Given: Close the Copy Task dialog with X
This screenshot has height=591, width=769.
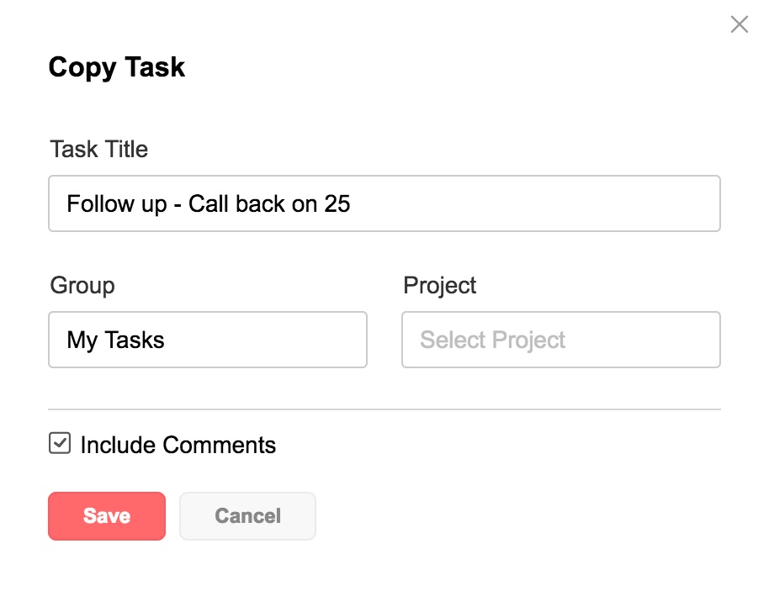Looking at the screenshot, I should pyautogui.click(x=739, y=24).
